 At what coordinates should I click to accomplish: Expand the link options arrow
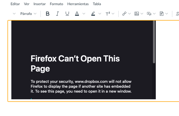coord(129,14)
